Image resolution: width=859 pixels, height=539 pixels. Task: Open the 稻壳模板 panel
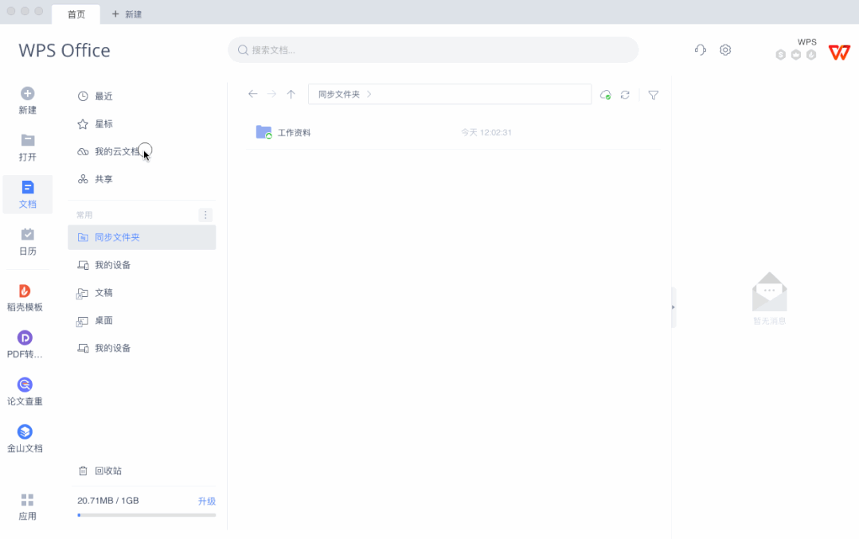[26, 297]
